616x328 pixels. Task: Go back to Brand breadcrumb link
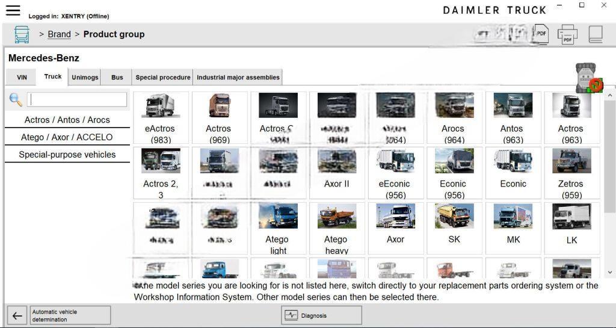tap(60, 34)
